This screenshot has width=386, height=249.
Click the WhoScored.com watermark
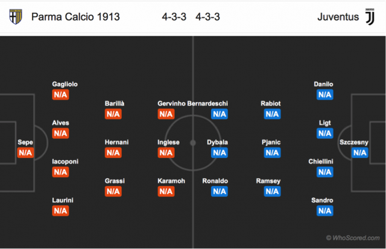(353, 238)
